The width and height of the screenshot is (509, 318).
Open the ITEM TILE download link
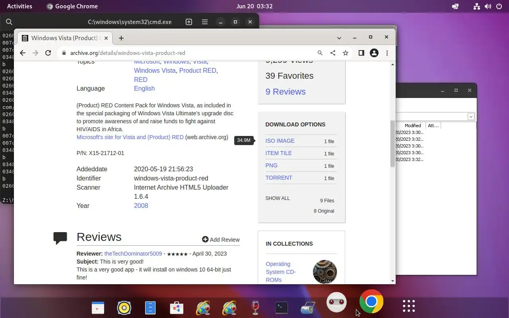[x=278, y=153]
